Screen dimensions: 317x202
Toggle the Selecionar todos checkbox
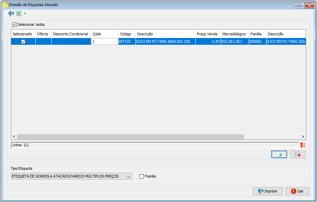click(14, 25)
